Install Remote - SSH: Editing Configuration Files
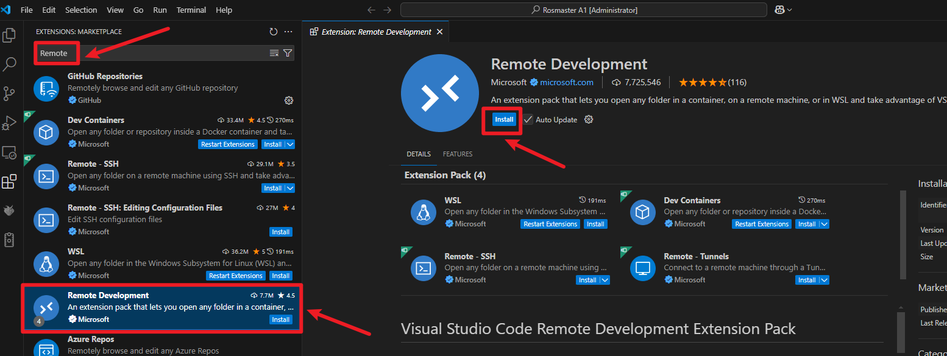This screenshot has height=356, width=947. click(281, 232)
